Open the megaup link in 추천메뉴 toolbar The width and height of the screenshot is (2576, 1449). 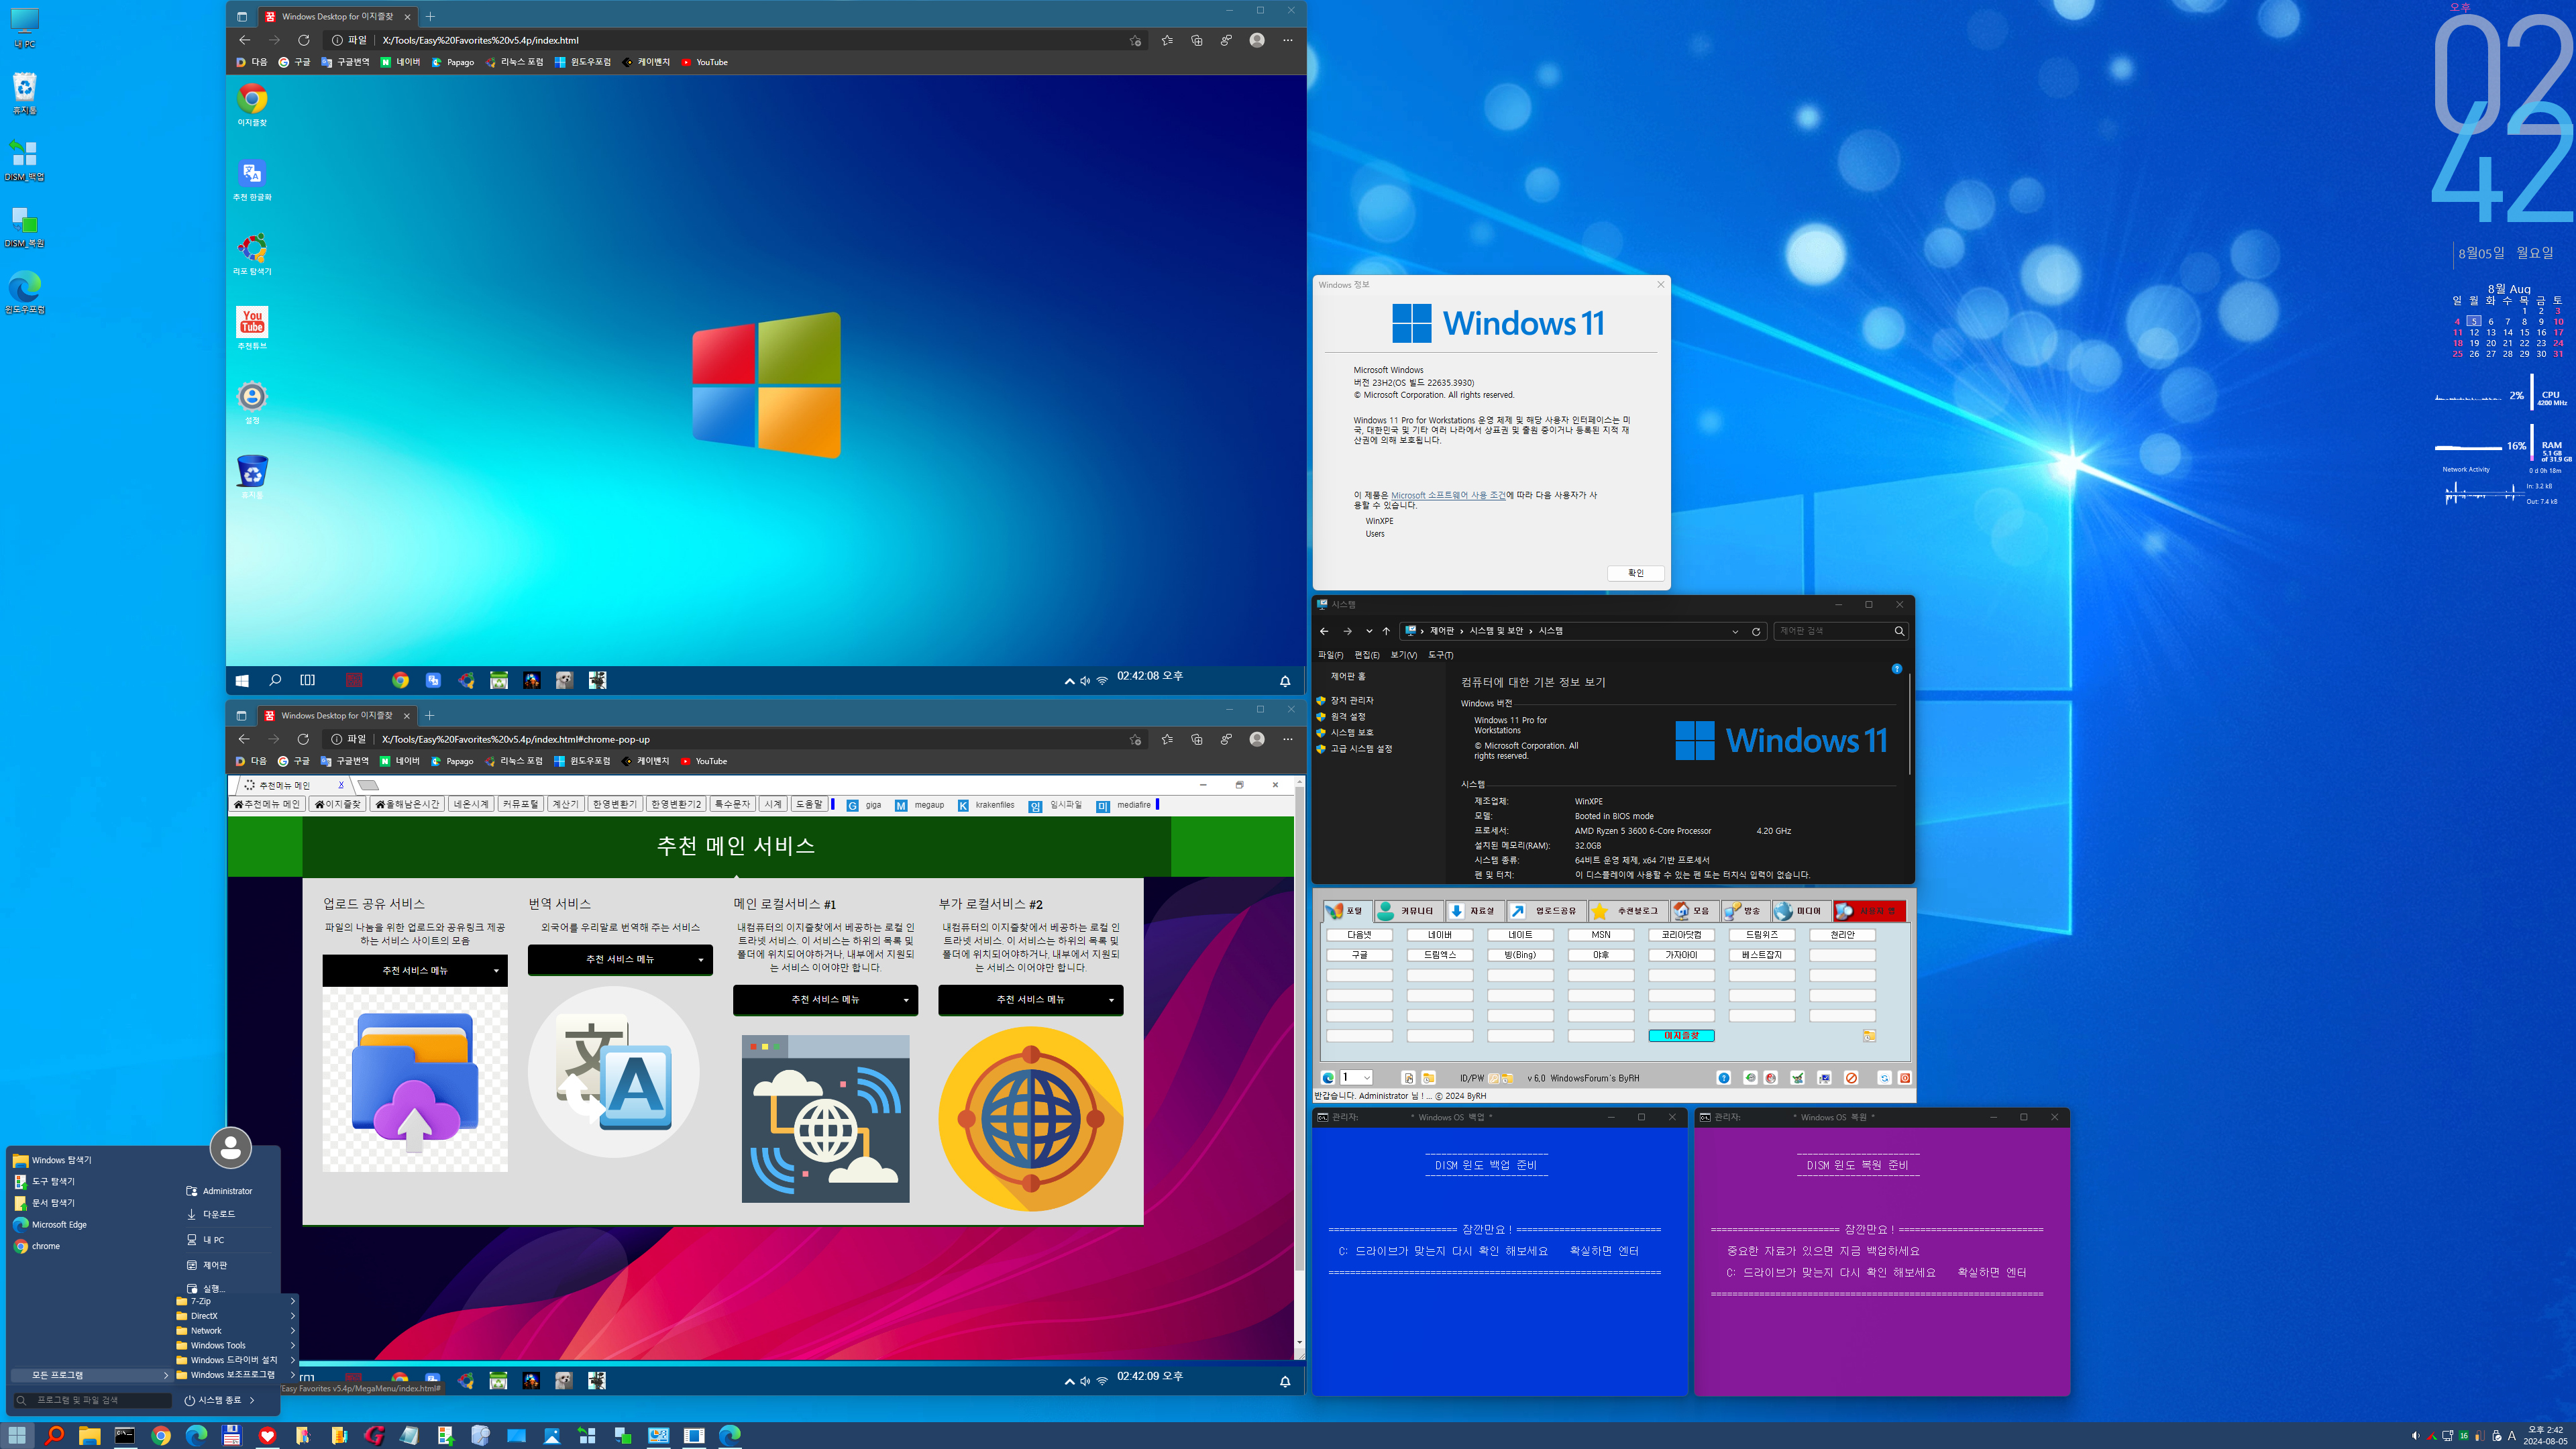pos(920,805)
